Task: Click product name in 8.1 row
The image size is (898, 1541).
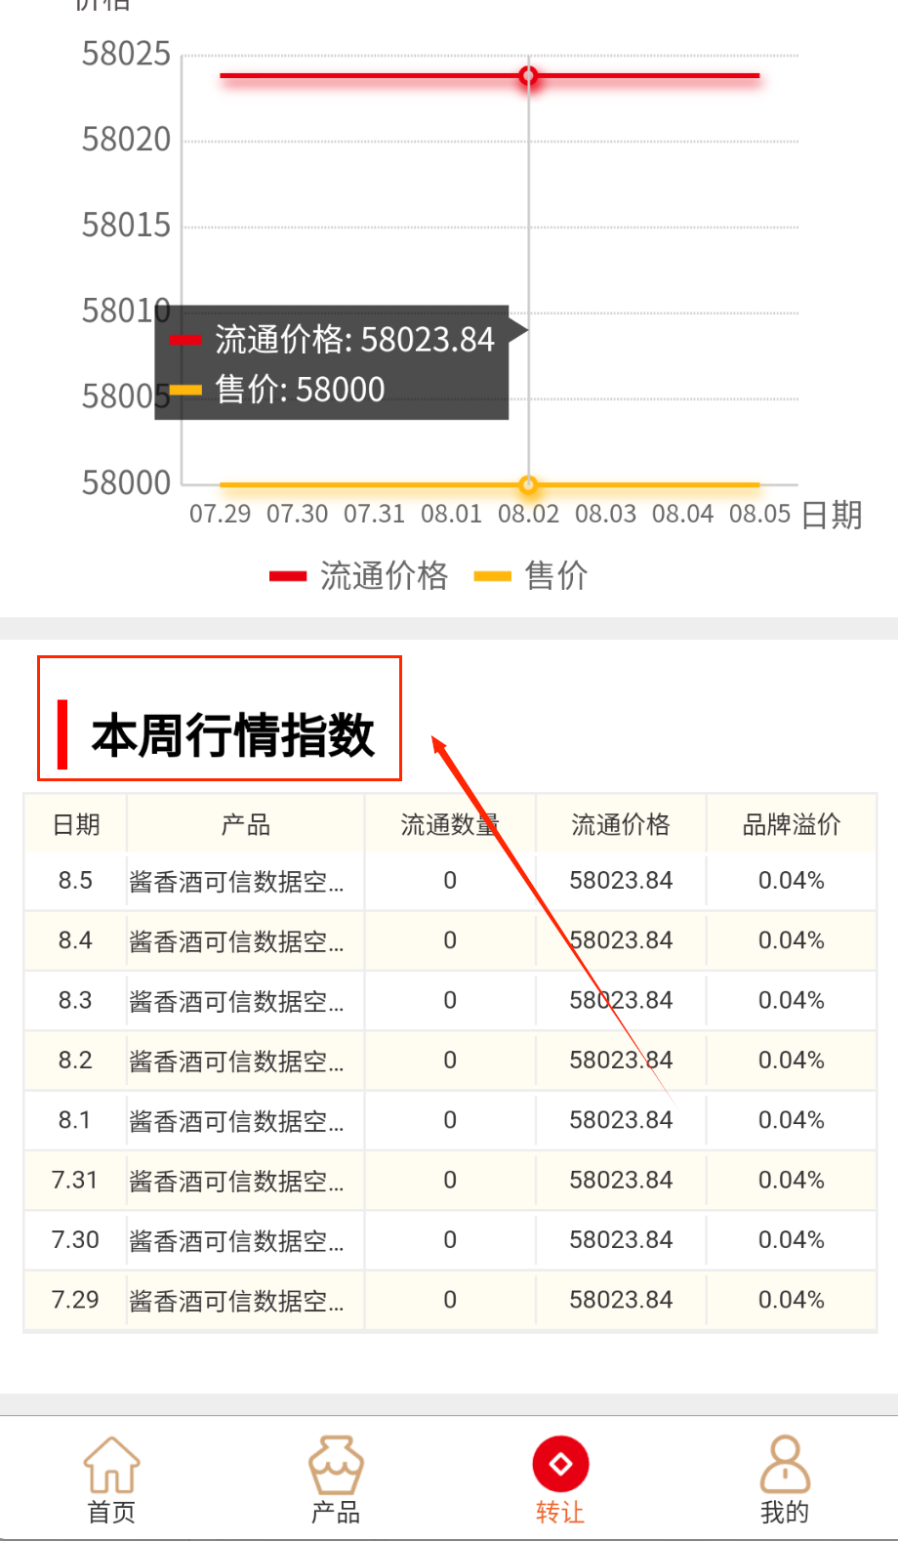Action: [x=236, y=1121]
